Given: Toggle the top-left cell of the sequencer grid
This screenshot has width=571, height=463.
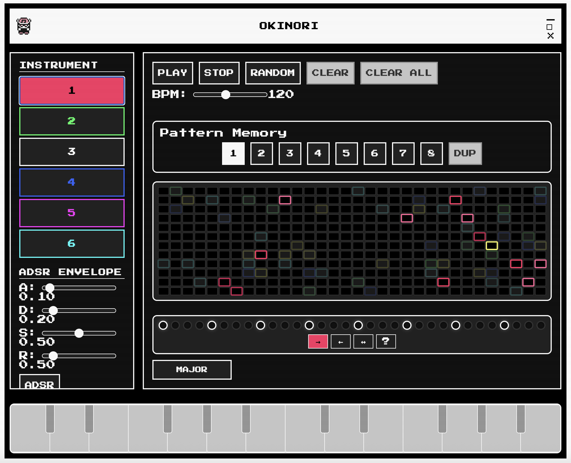Looking at the screenshot, I should click(163, 191).
